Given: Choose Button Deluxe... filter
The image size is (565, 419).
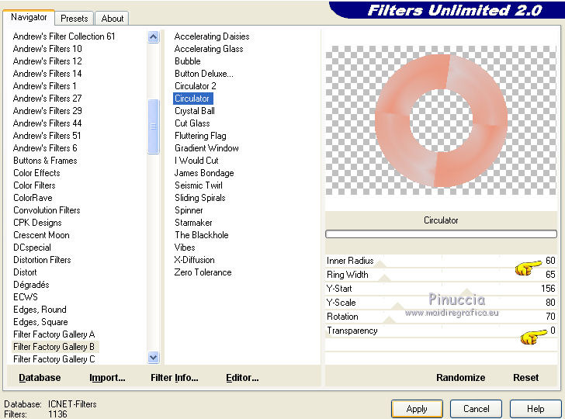Looking at the screenshot, I should (x=204, y=74).
